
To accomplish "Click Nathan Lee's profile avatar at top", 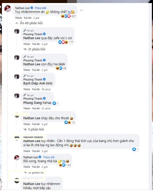I will pyautogui.click(x=8, y=9).
